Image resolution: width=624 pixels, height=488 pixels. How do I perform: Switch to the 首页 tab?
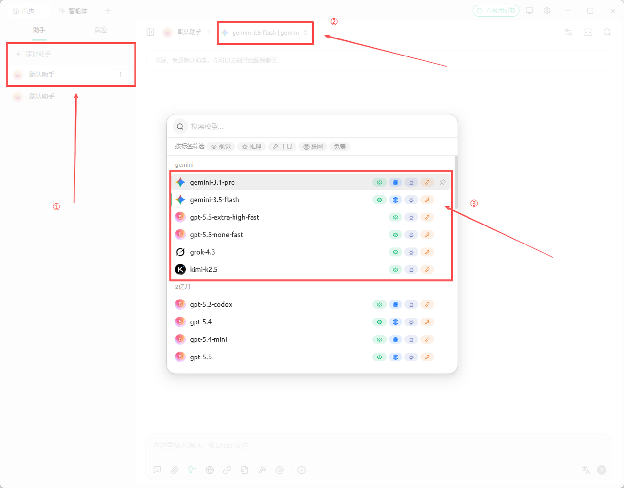[x=24, y=11]
